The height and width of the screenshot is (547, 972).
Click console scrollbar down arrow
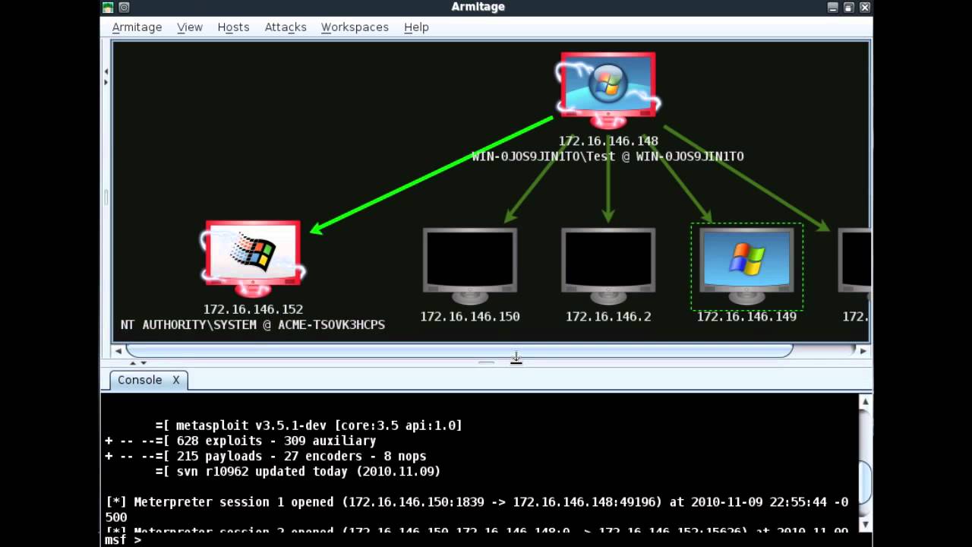865,525
